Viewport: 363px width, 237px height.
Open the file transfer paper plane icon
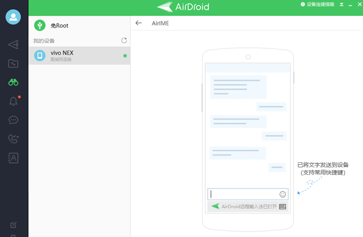tap(13, 44)
